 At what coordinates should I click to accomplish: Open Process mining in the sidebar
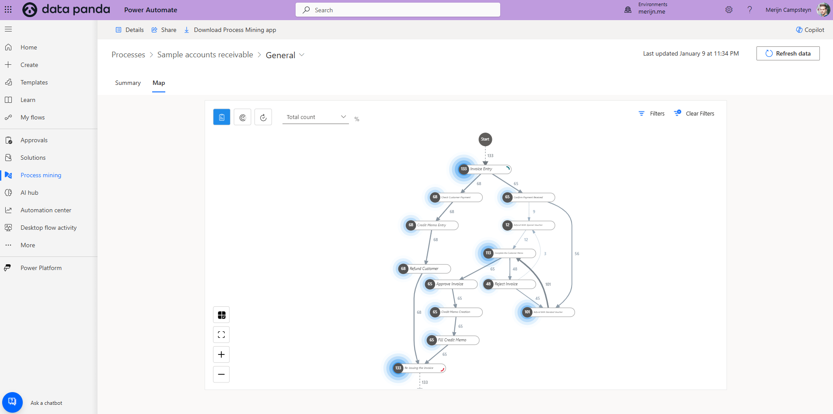point(41,175)
